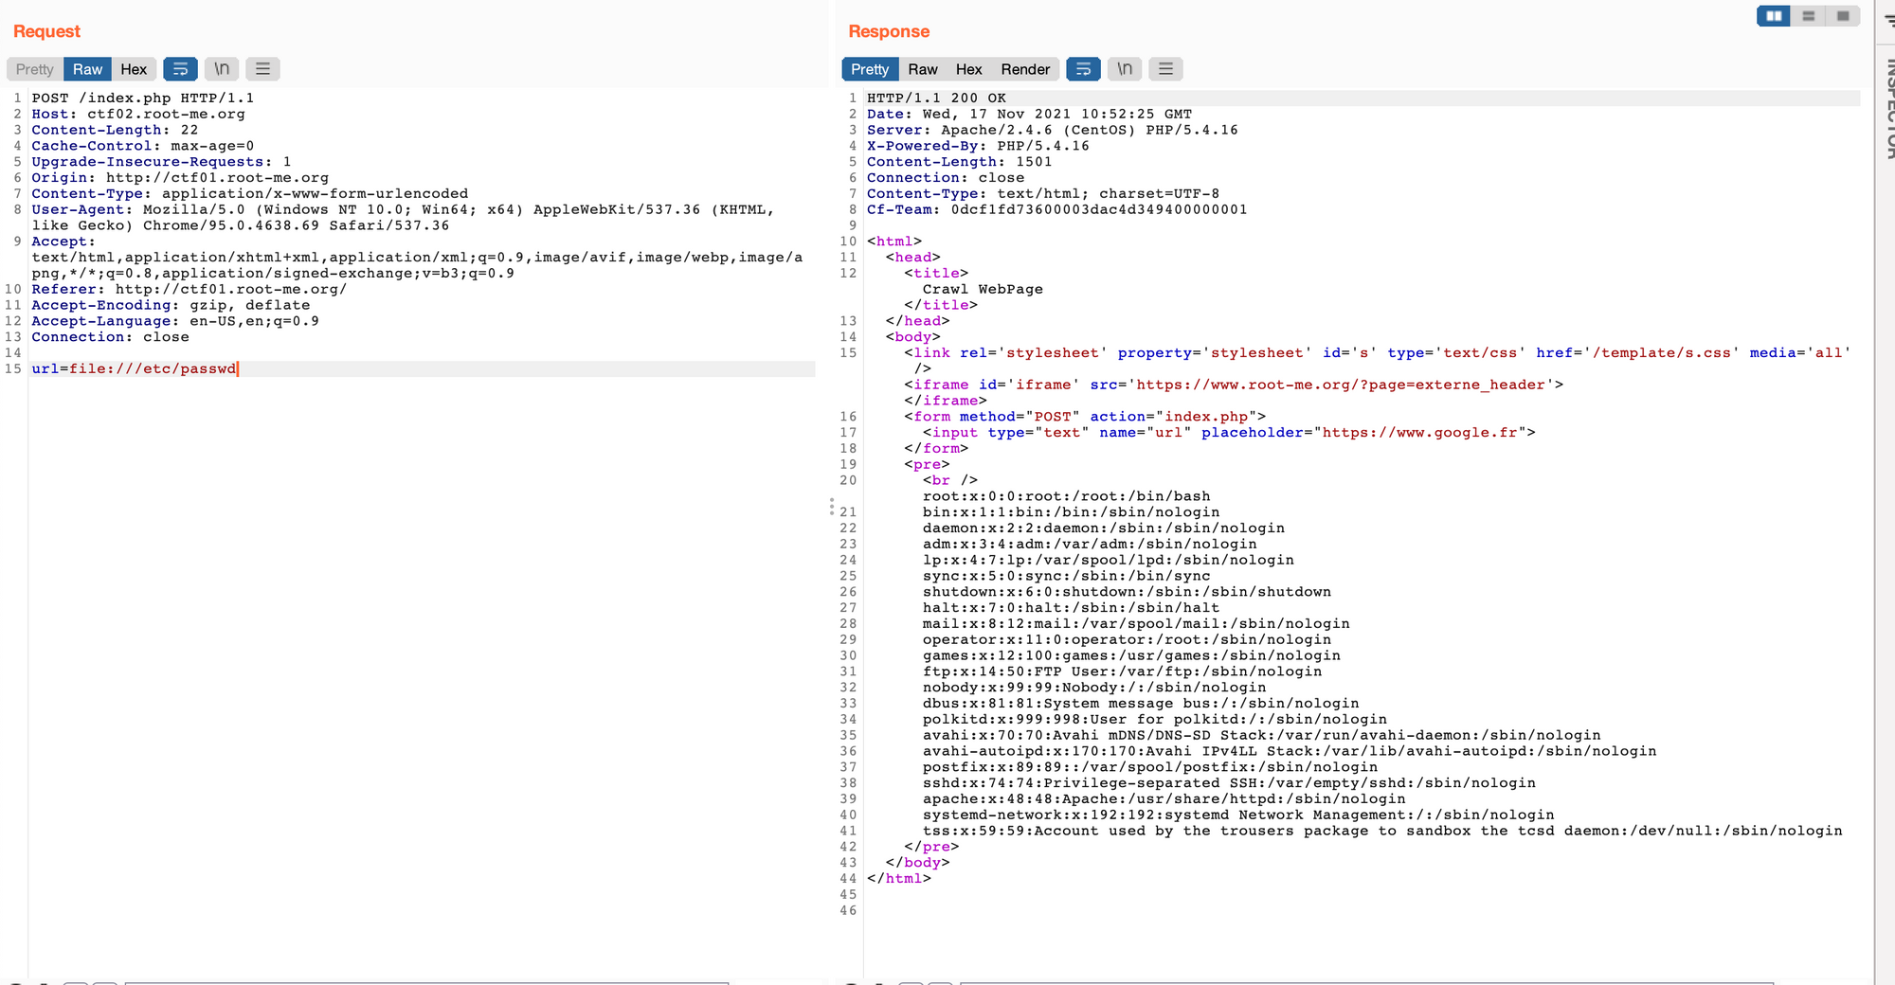This screenshot has width=1895, height=985.
Task: Click the POST /index.php HTTP/1.1 line
Action: [143, 98]
